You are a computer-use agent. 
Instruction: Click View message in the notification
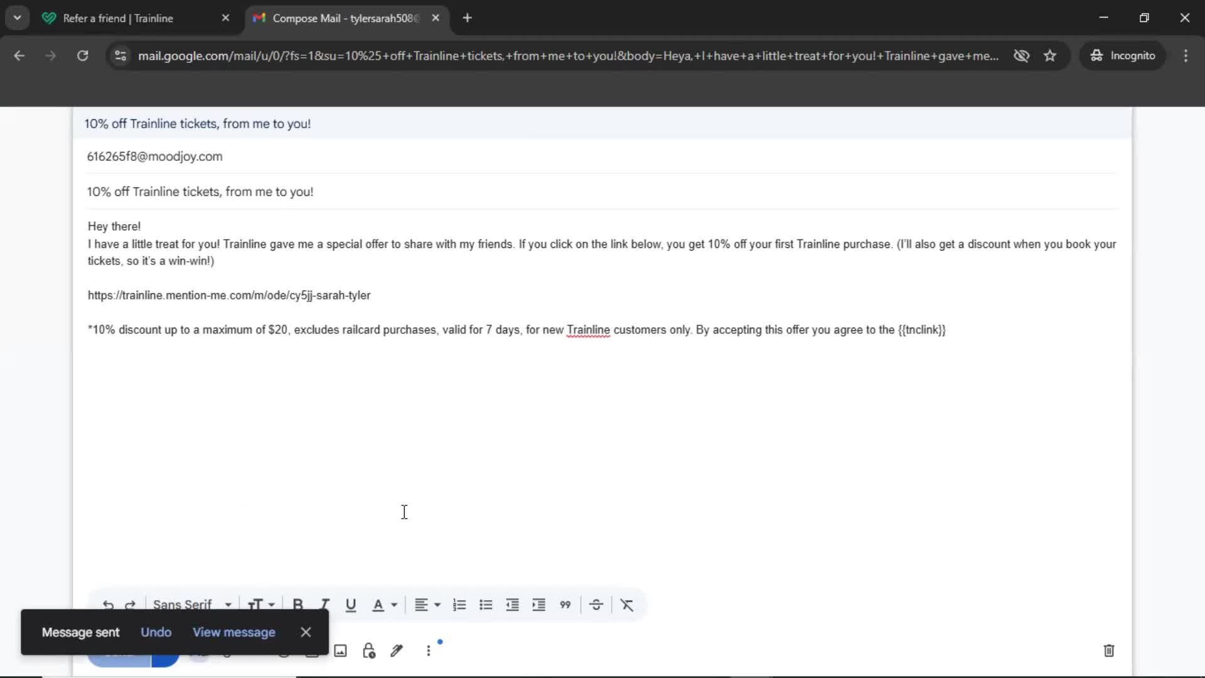pyautogui.click(x=233, y=632)
